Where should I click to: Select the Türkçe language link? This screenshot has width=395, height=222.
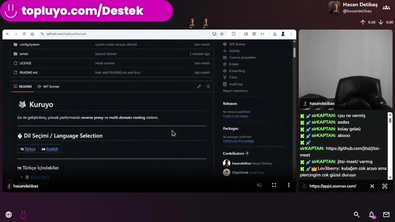[30, 149]
